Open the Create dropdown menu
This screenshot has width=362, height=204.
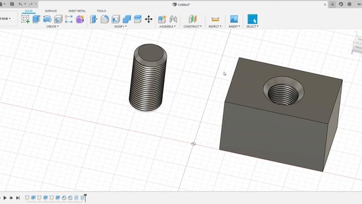pyautogui.click(x=53, y=27)
